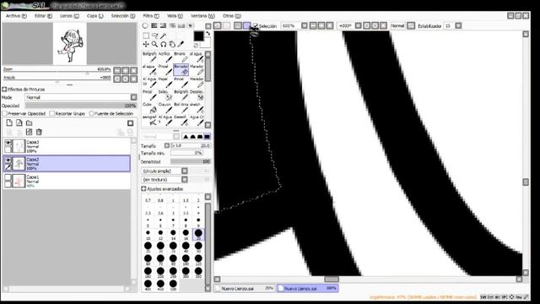Choose the Crayon brush

click(x=165, y=107)
